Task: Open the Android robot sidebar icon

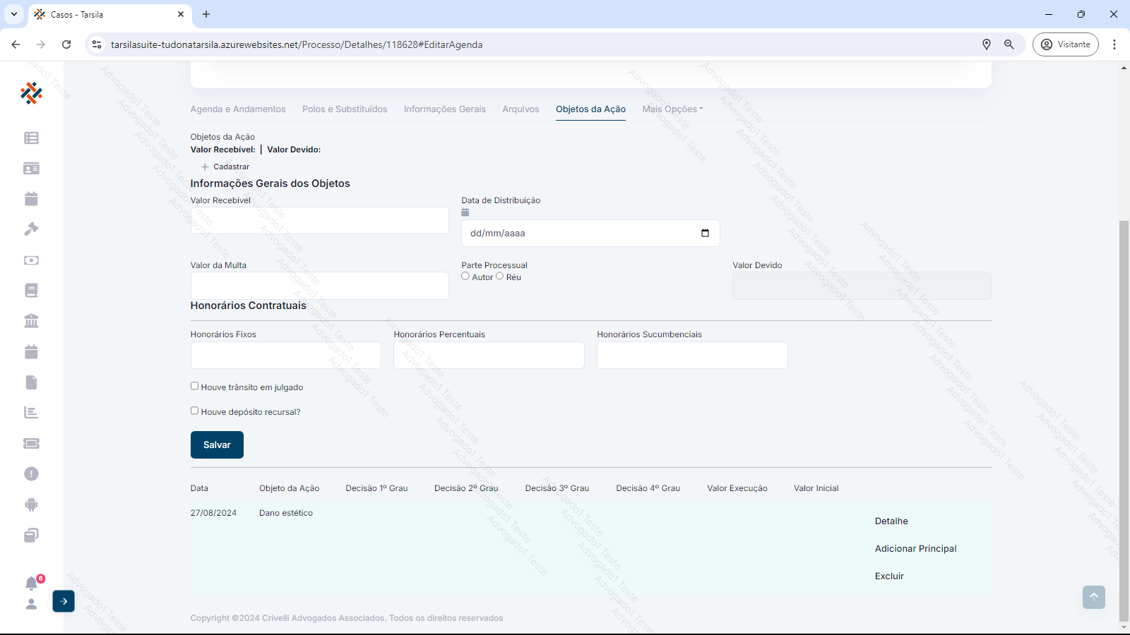Action: tap(31, 504)
